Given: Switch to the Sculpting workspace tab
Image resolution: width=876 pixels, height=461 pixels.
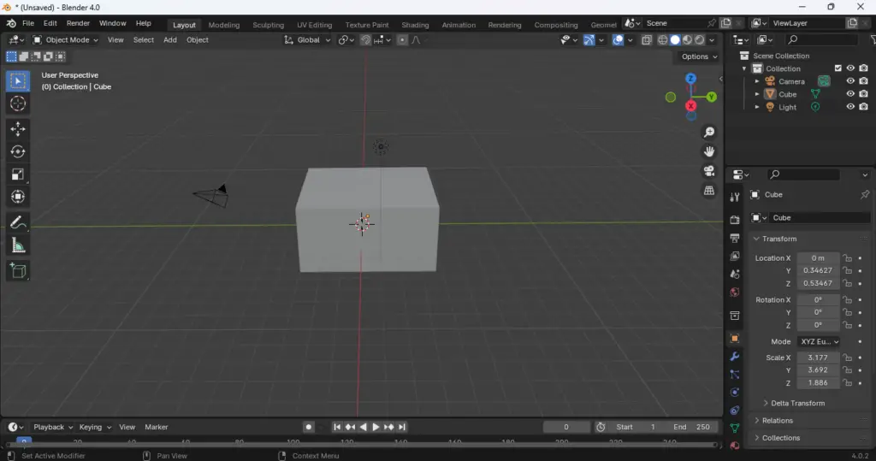Looking at the screenshot, I should pyautogui.click(x=268, y=25).
